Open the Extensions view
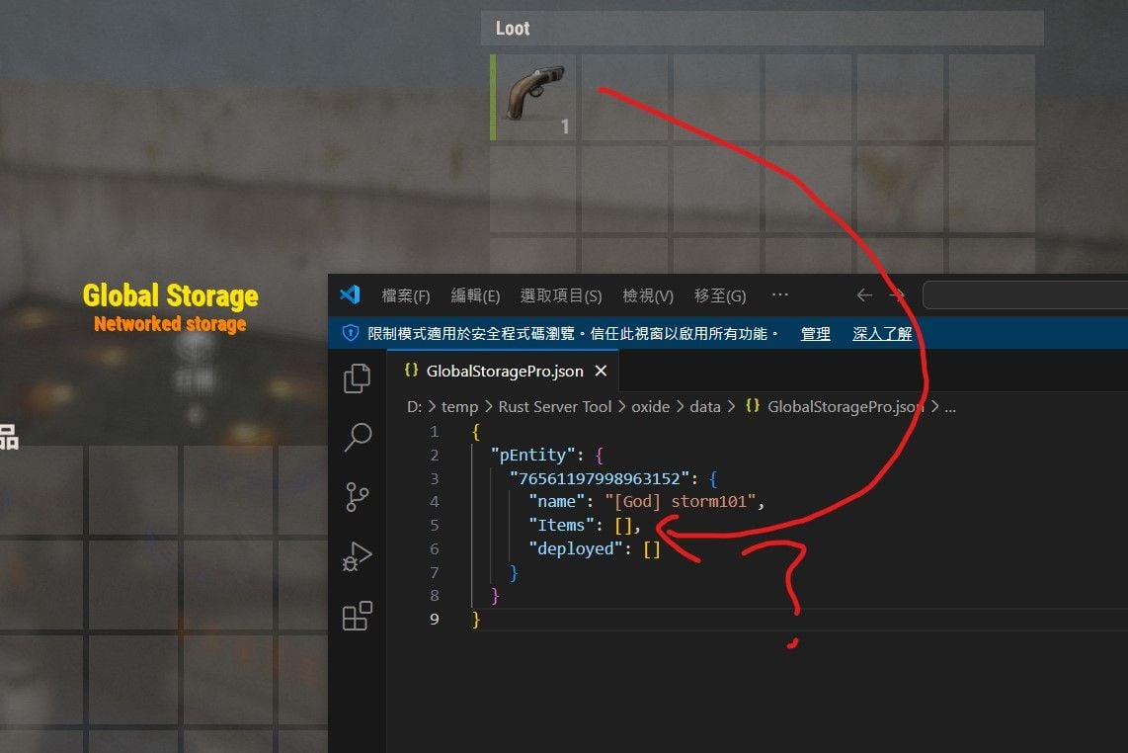Screen dimensions: 1128x753 [x=357, y=616]
